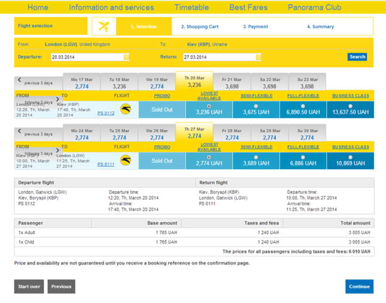Open return PROMO fare info link
Screen dimensions: 386x303
click(x=162, y=147)
